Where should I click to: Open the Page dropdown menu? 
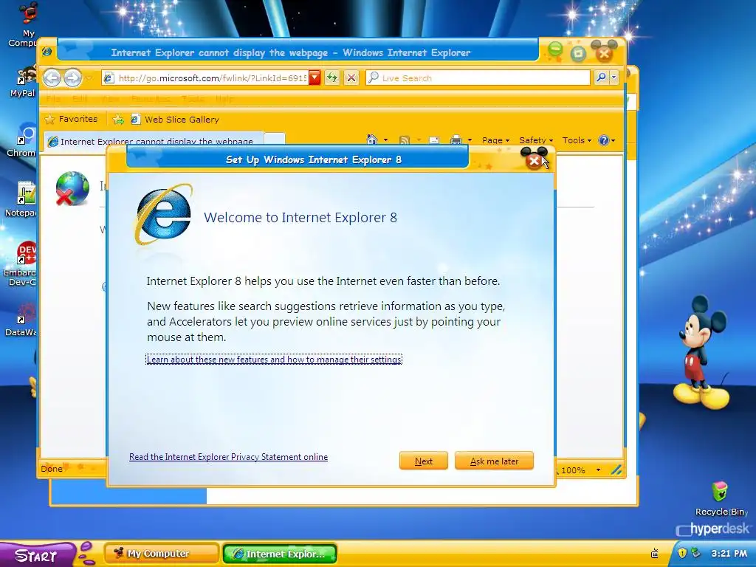[495, 140]
